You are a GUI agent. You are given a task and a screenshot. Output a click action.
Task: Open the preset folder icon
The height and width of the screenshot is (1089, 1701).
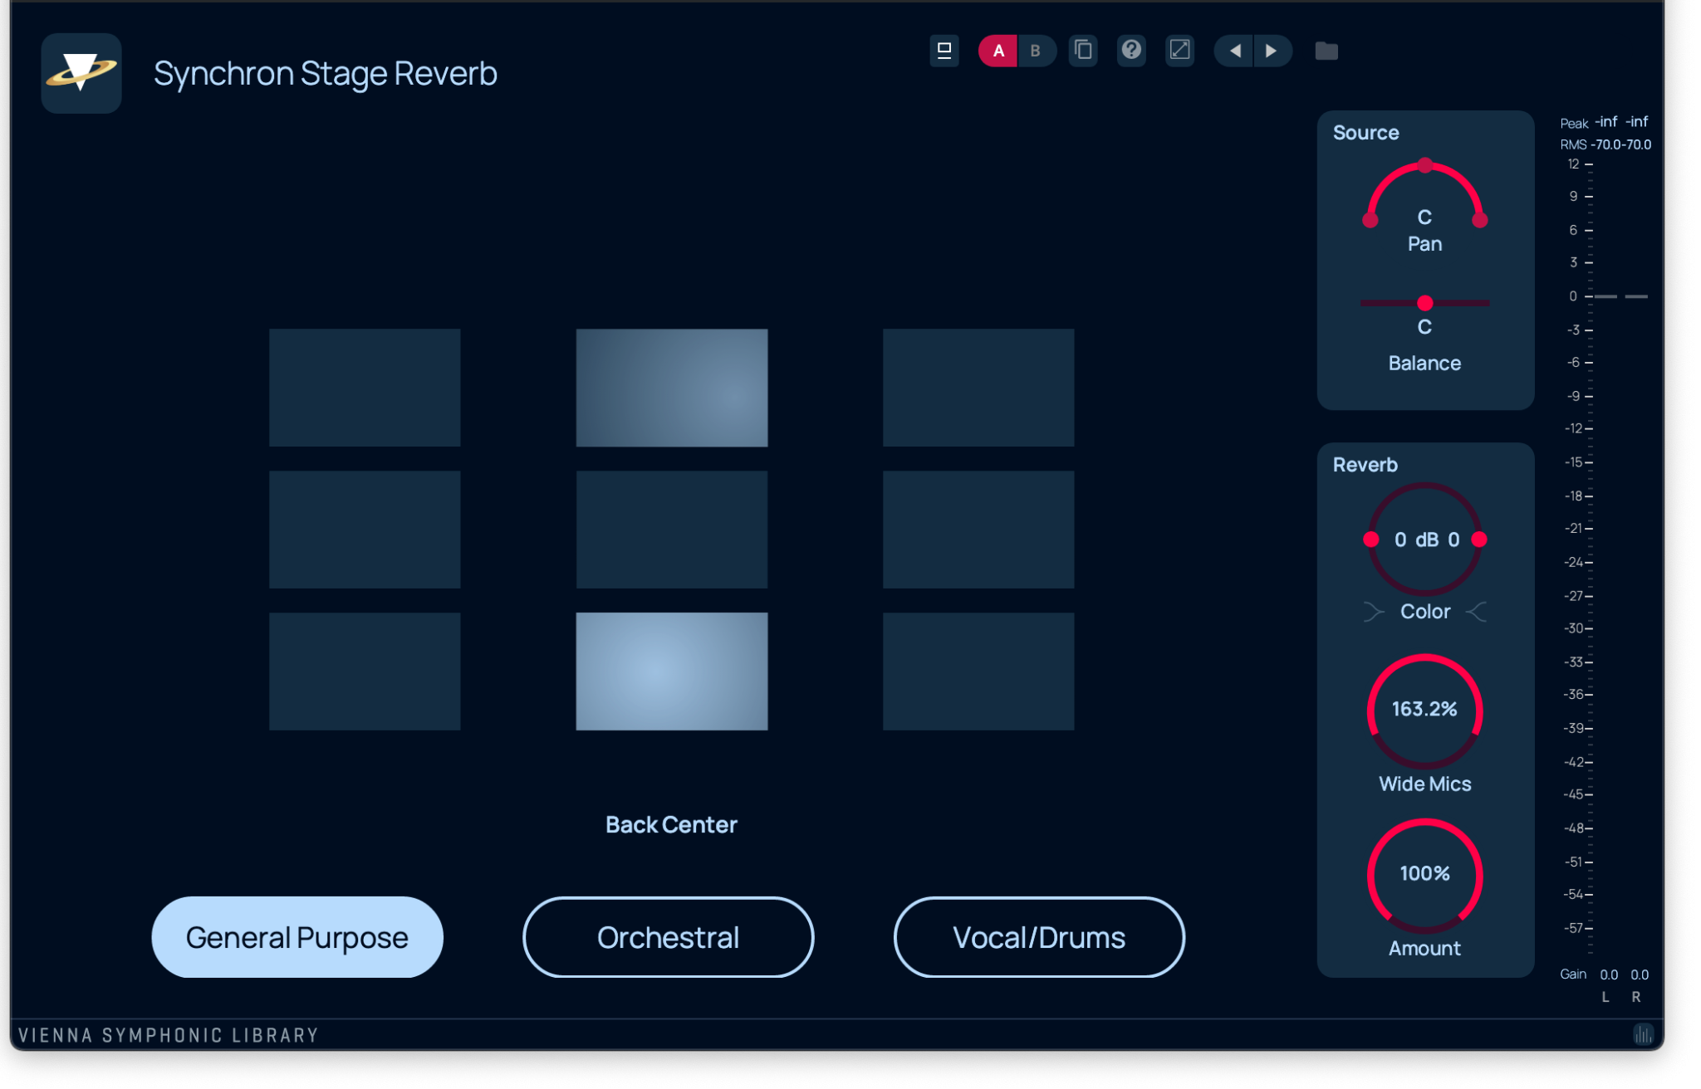(1326, 51)
